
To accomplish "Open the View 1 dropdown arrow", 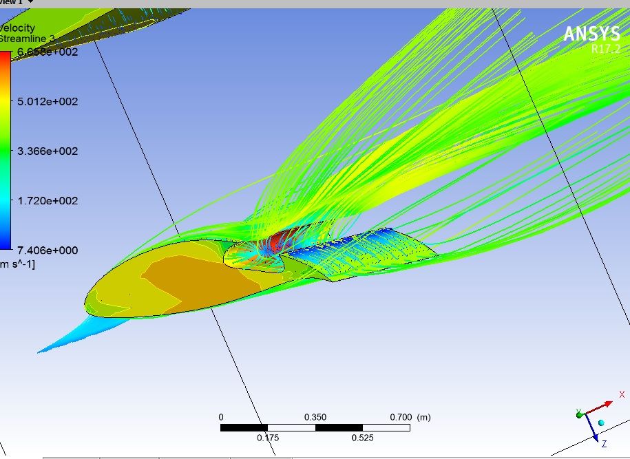I will click(x=30, y=3).
